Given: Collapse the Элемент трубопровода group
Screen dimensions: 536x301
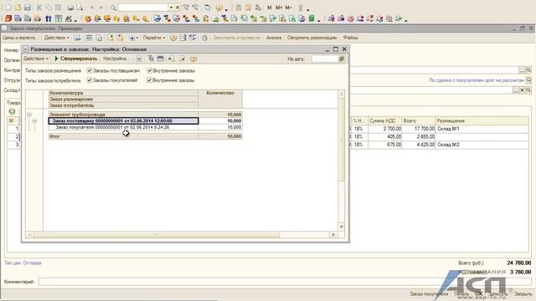Looking at the screenshot, I should pos(29,115).
